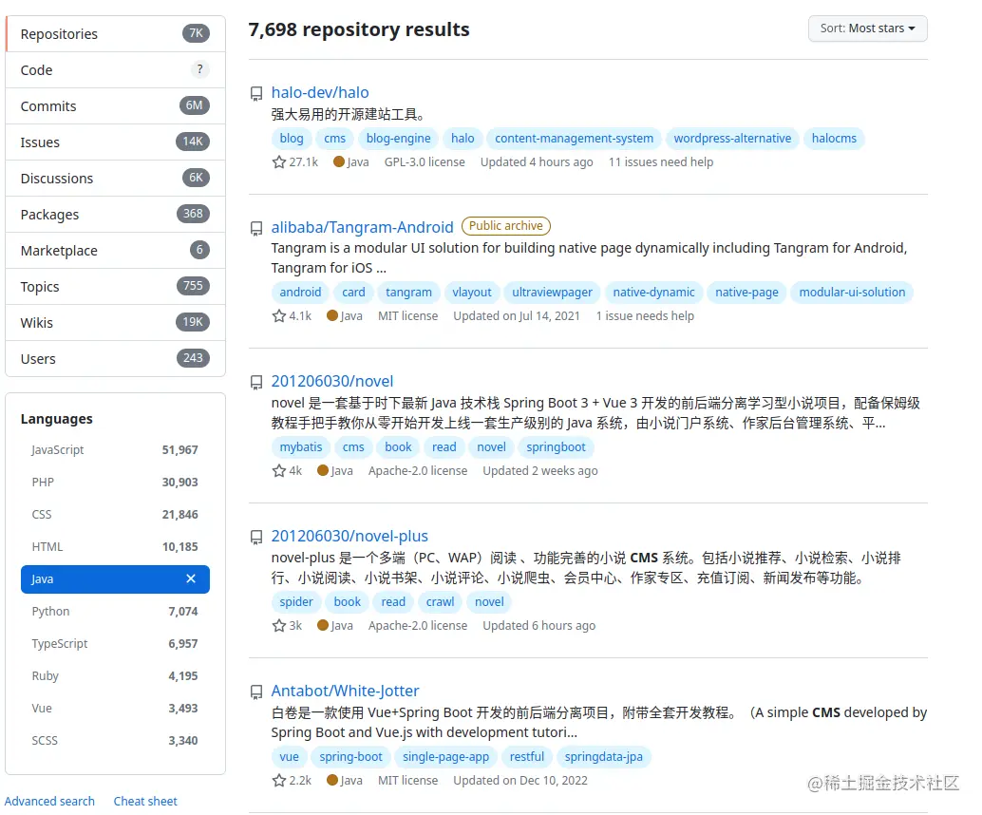Open Topics results

point(115,286)
